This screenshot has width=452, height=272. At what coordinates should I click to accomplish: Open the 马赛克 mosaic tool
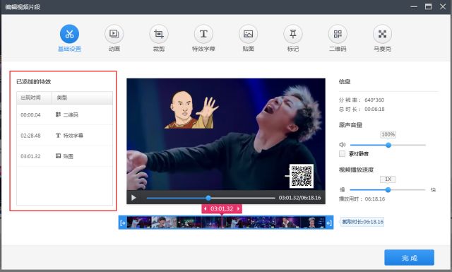pyautogui.click(x=382, y=34)
